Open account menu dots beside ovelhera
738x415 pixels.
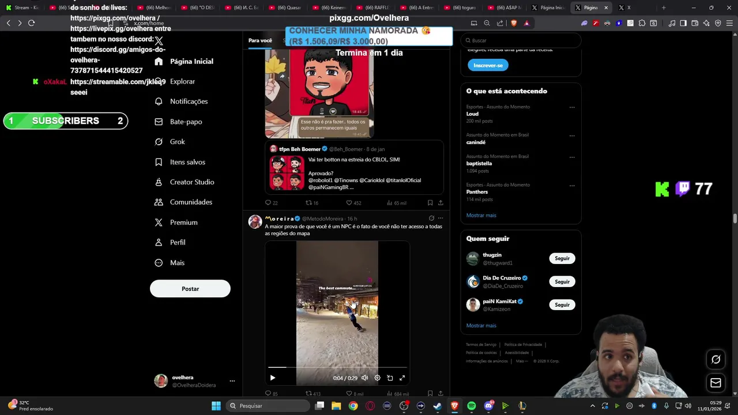point(232,381)
